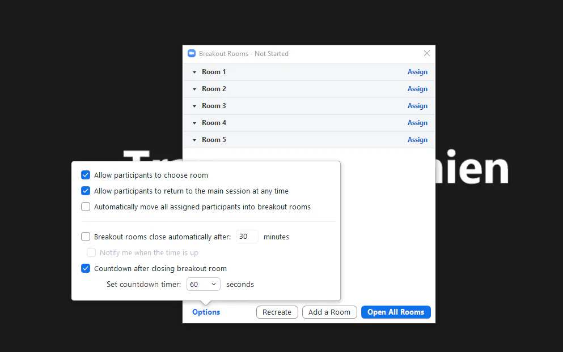Assign participants to Room 3
This screenshot has width=563, height=352.
pyautogui.click(x=417, y=106)
